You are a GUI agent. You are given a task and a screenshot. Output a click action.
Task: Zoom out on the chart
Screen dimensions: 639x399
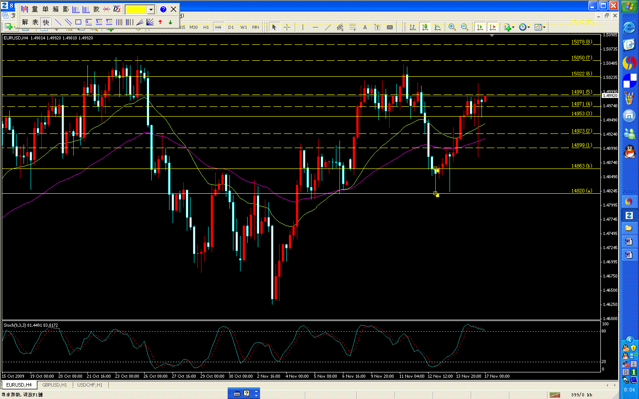pyautogui.click(x=465, y=27)
